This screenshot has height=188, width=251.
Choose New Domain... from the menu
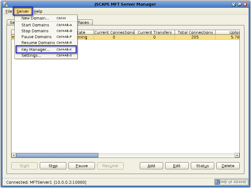(x=46, y=18)
